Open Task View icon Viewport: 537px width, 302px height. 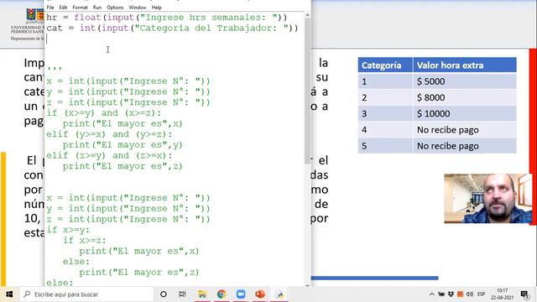tap(182, 294)
